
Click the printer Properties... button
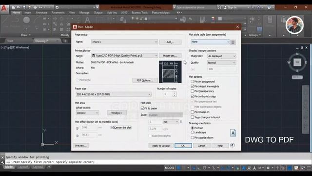click(x=170, y=56)
